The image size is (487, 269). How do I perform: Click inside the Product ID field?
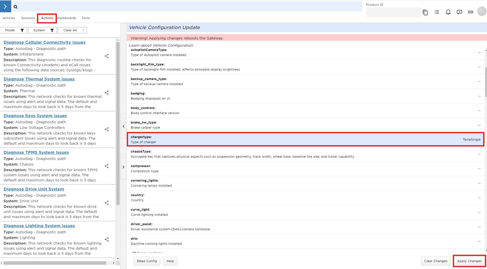click(x=393, y=12)
